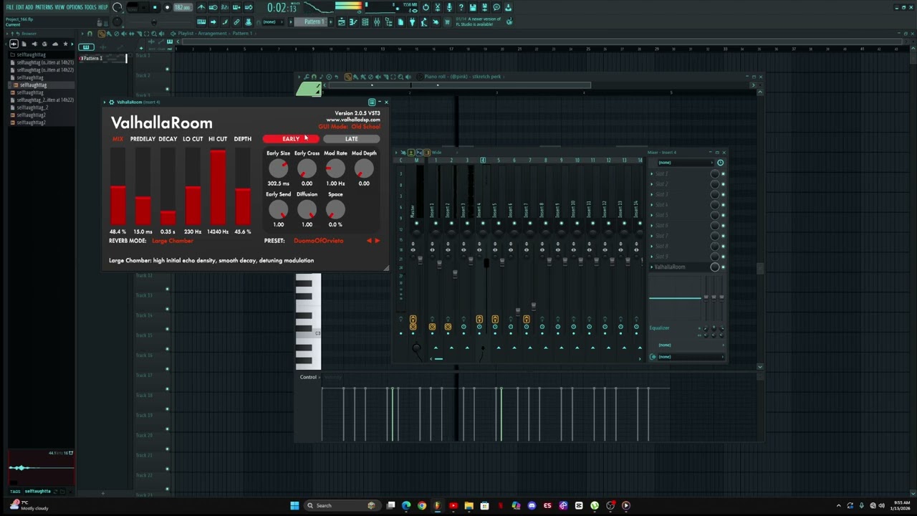The width and height of the screenshot is (917, 516).
Task: Click GUI Mode Old School text
Action: pyautogui.click(x=350, y=127)
